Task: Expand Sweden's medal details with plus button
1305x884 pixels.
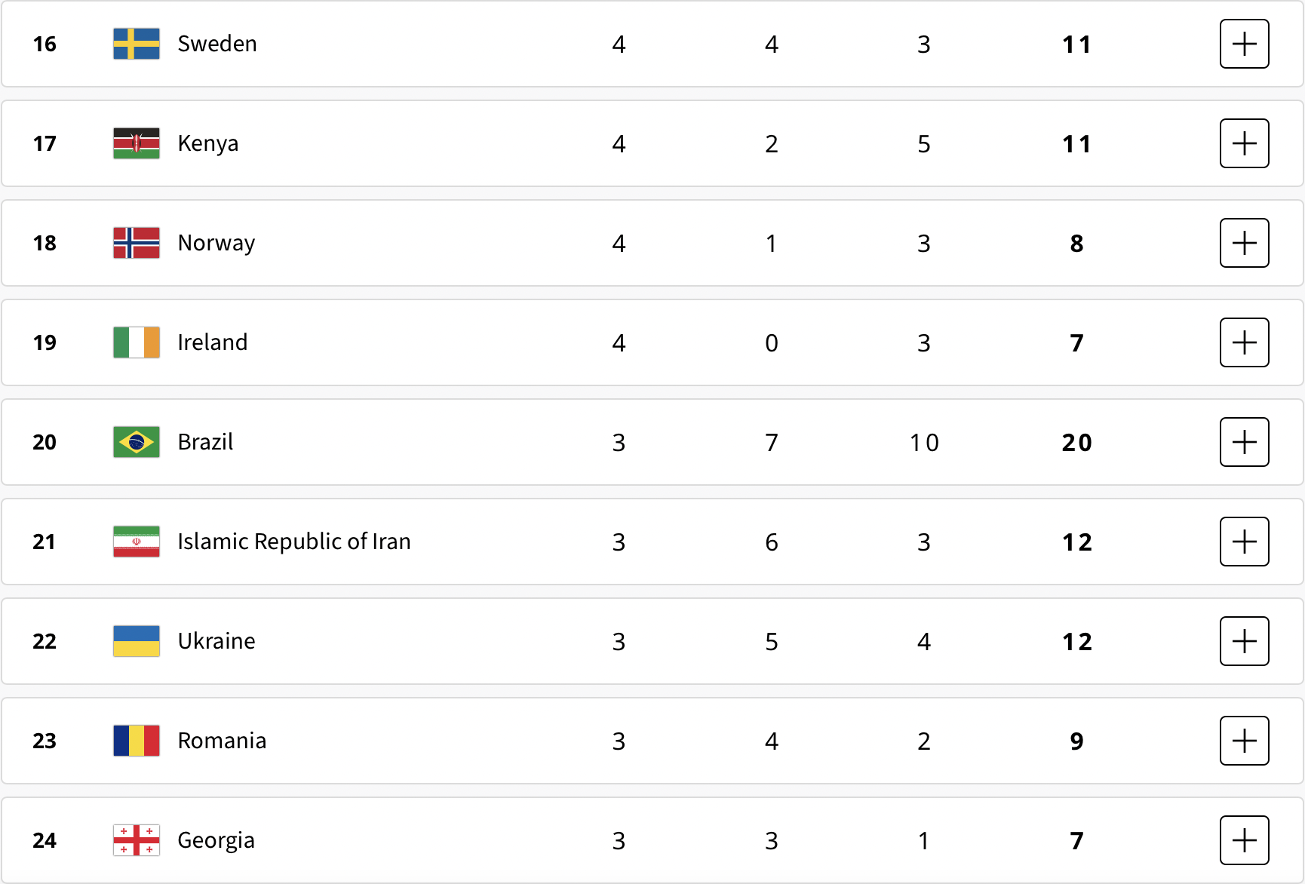Action: point(1244,44)
